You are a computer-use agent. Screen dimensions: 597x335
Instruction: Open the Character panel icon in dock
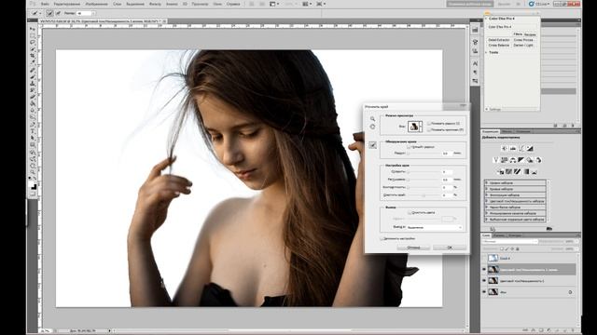point(475,64)
